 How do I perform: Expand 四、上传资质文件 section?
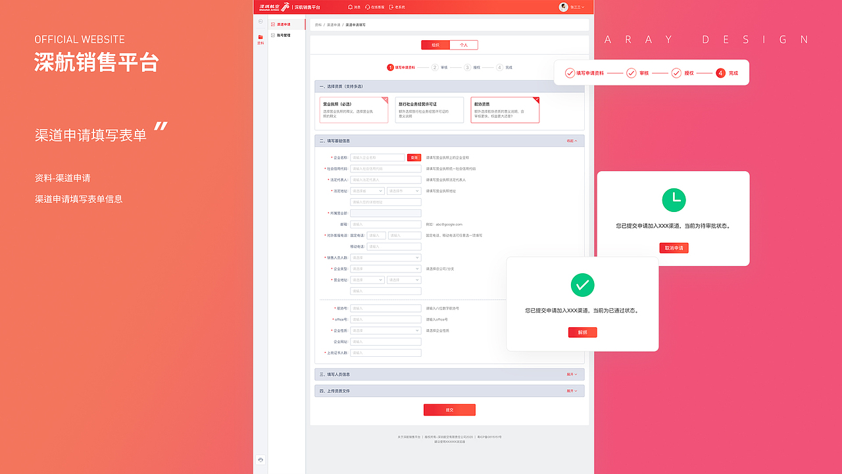[x=572, y=391]
